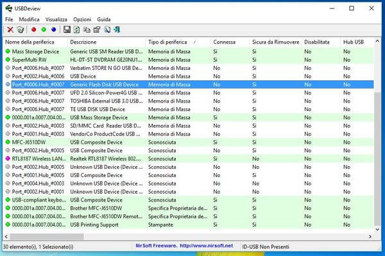Sort by Disabilitata column header

click(321, 42)
